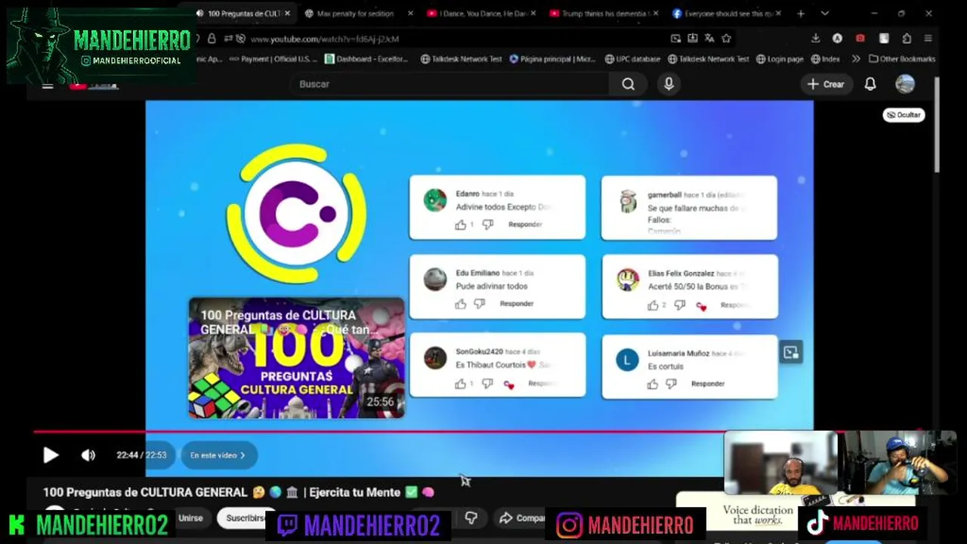This screenshot has width=967, height=544.
Task: Open the browser application menu icon
Action: coord(928,39)
